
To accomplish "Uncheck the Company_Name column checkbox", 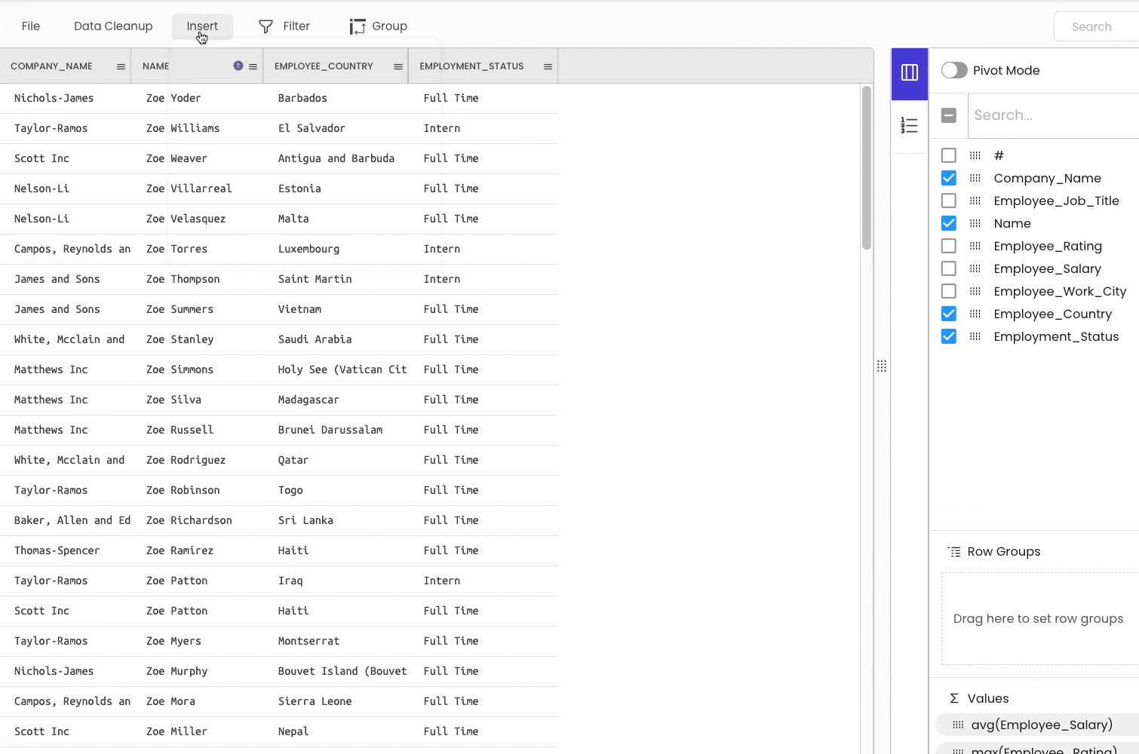I will (949, 178).
